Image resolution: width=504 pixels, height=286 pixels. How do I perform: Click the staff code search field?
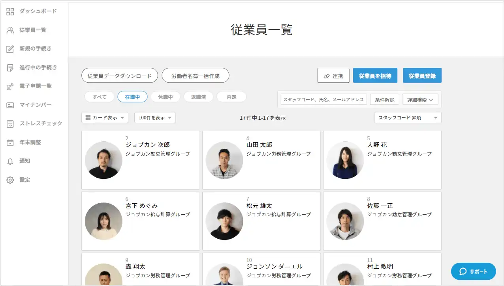pyautogui.click(x=323, y=100)
